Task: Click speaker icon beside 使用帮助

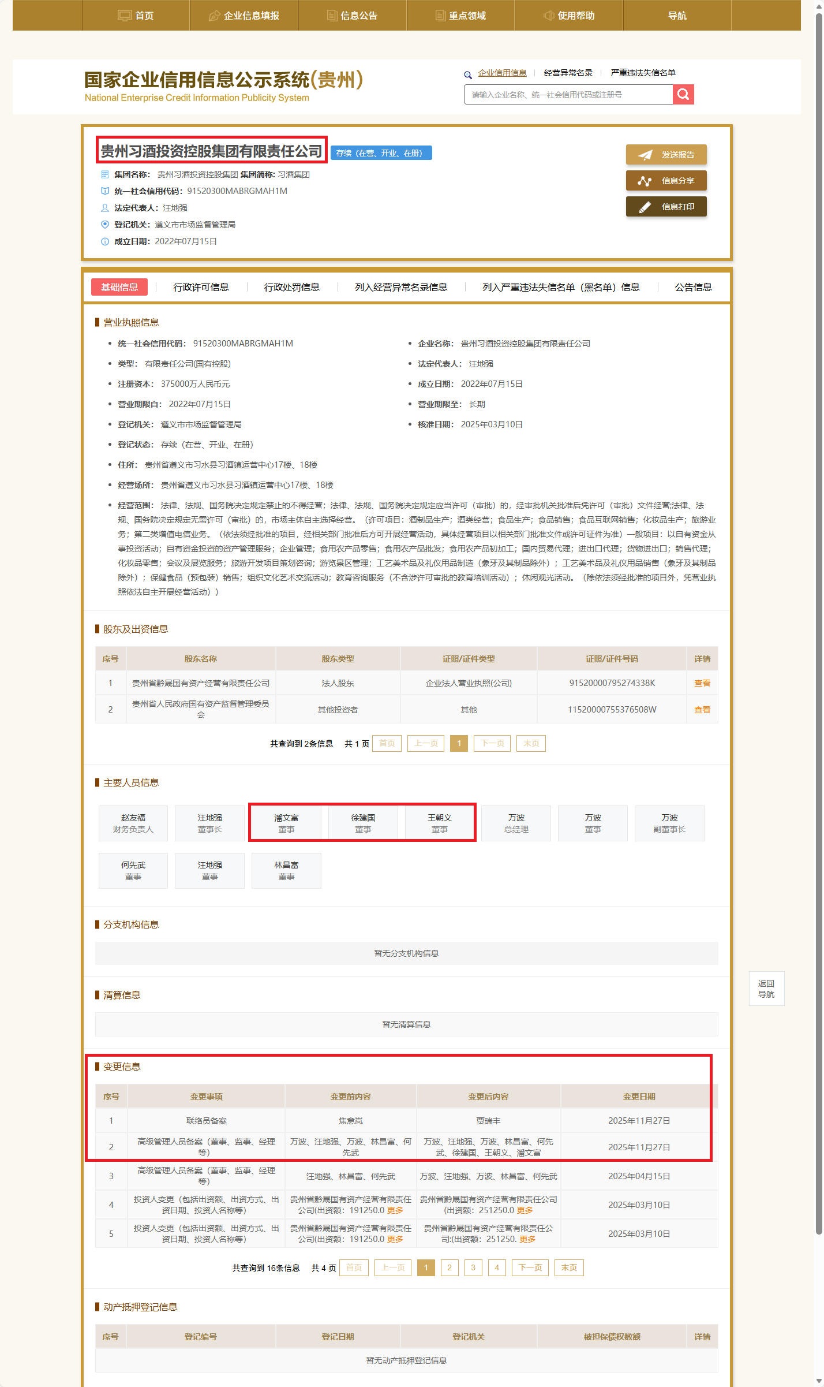Action: click(549, 16)
